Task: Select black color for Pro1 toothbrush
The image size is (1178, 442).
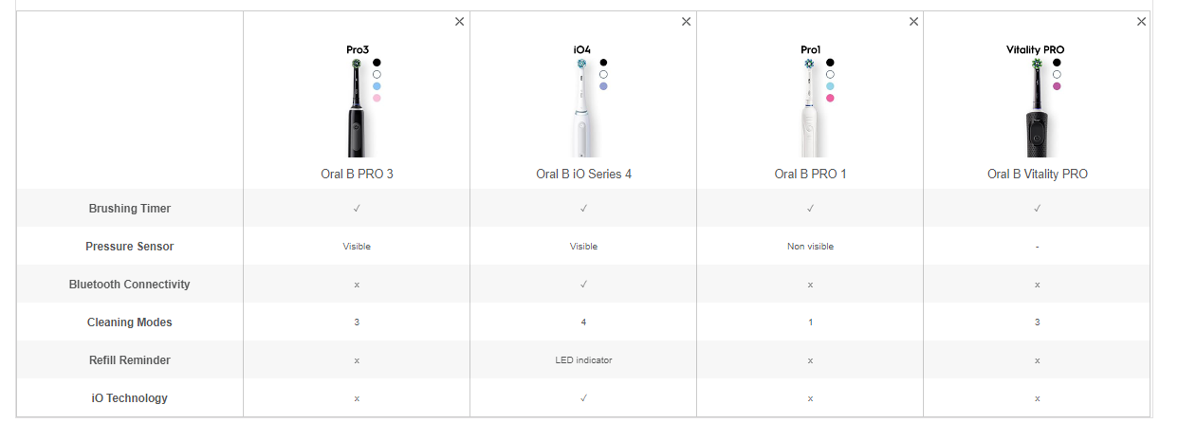Action: click(x=830, y=63)
